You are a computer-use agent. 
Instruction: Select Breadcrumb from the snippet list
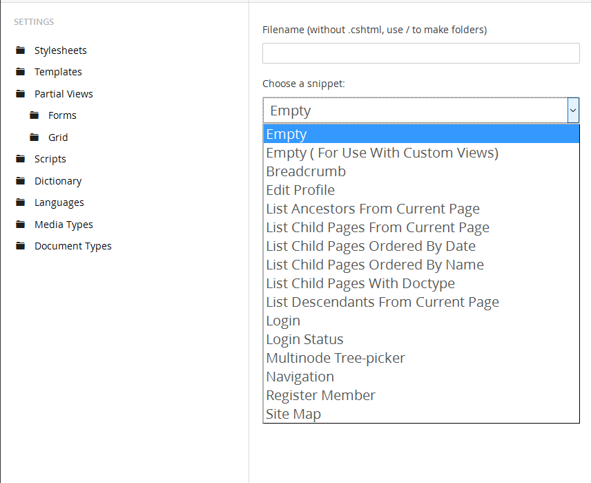[x=306, y=171]
